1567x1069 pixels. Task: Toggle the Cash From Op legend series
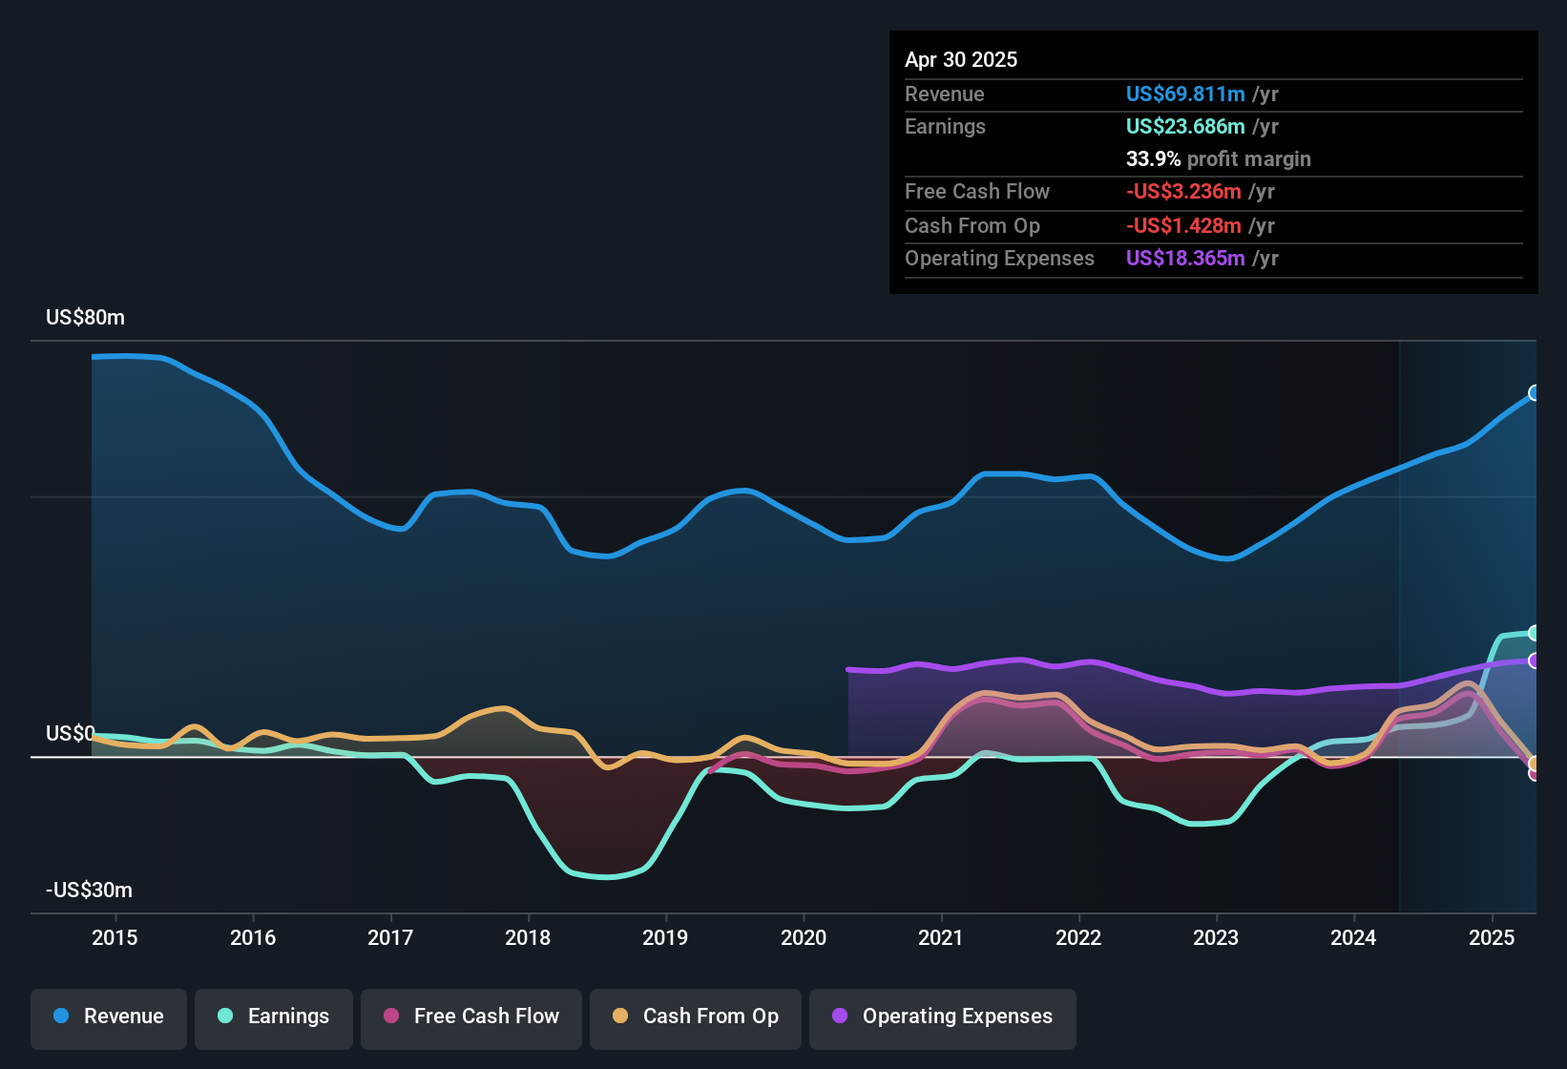[696, 1017]
